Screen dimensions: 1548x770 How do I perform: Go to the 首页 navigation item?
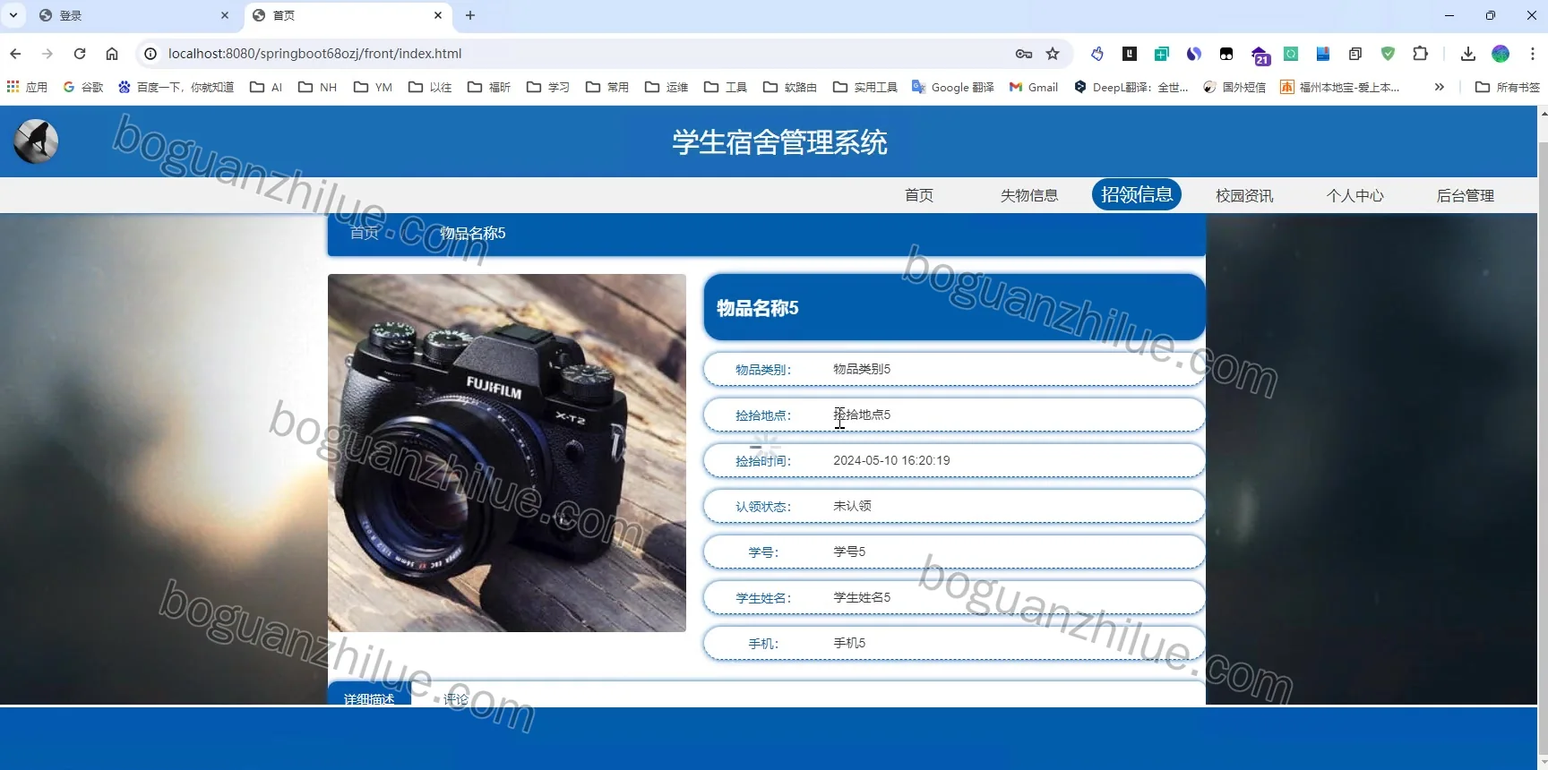click(919, 195)
